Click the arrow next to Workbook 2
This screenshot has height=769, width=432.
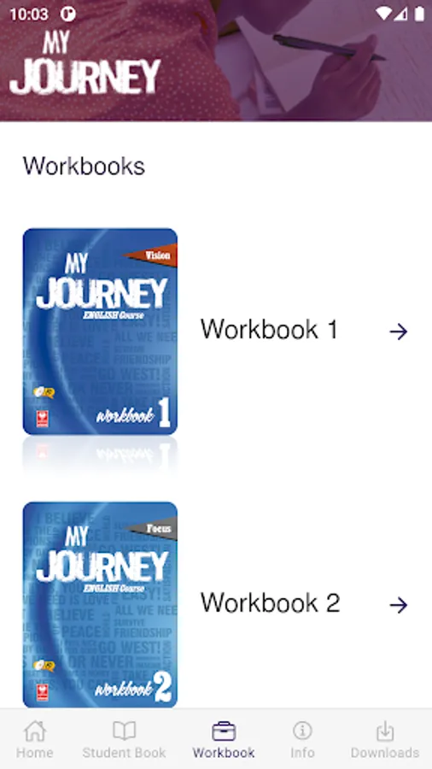[x=399, y=605]
